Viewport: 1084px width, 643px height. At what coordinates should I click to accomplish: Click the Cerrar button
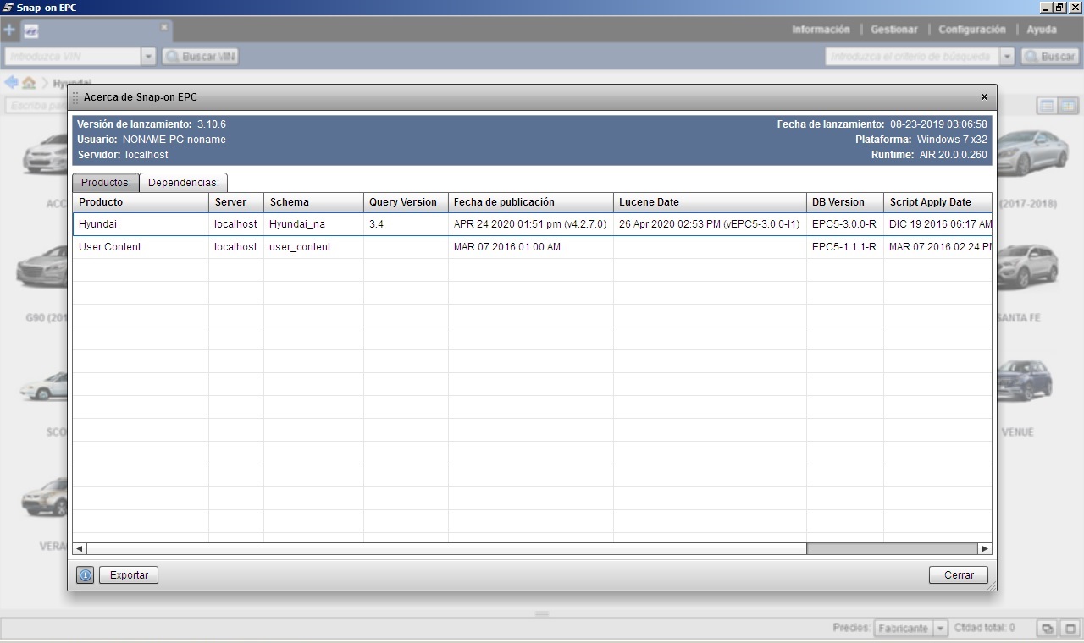pos(959,575)
